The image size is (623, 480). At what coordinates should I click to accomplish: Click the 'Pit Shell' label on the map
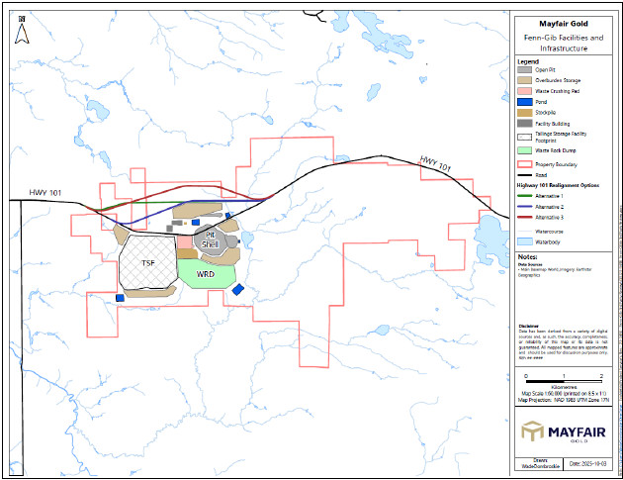point(210,240)
